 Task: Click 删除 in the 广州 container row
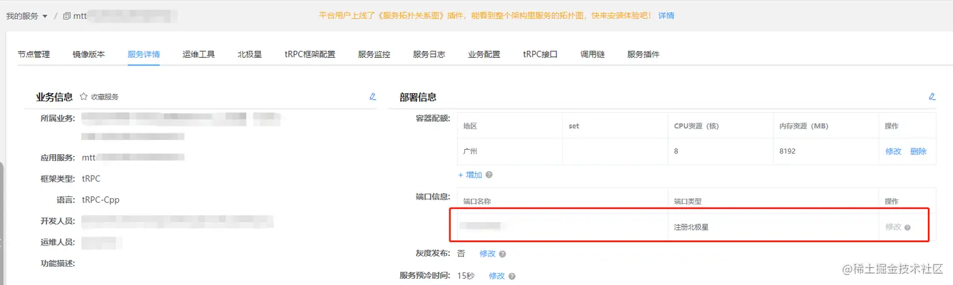pos(918,152)
